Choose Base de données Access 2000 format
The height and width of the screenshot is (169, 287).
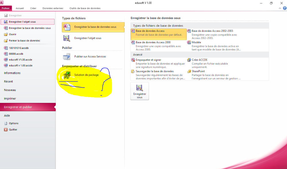tap(158, 46)
